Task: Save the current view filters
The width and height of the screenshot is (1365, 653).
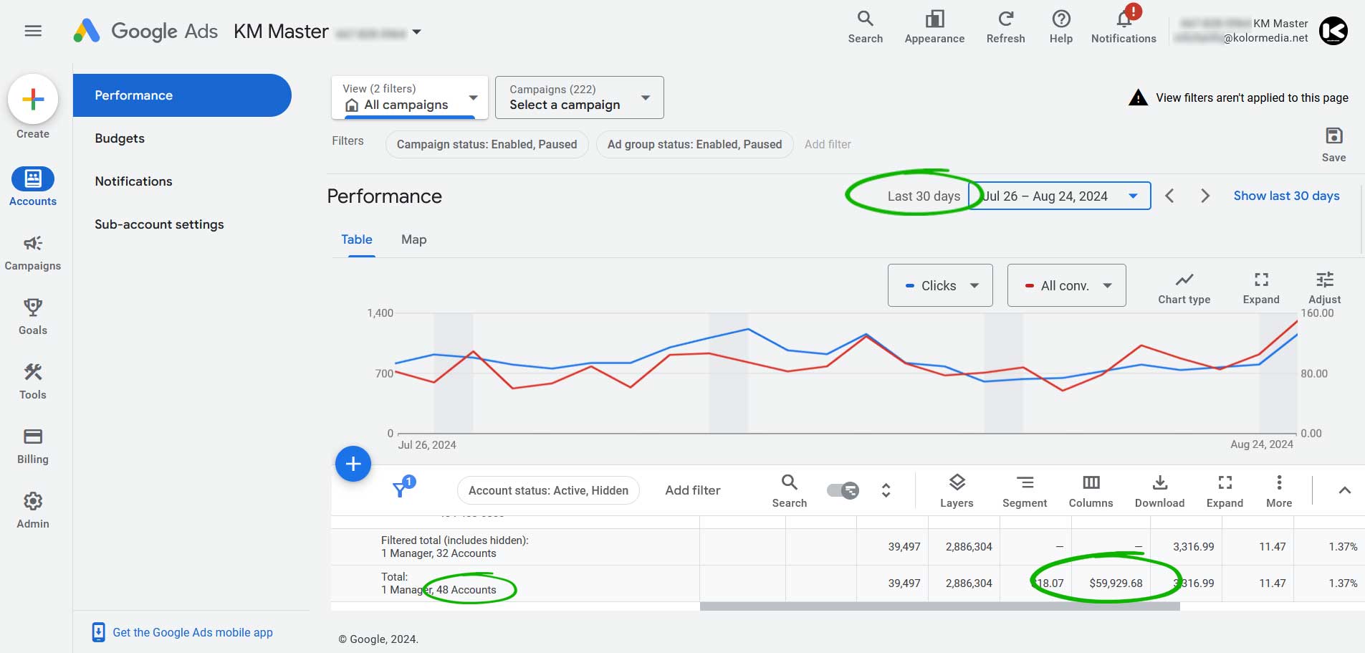Action: click(1333, 144)
